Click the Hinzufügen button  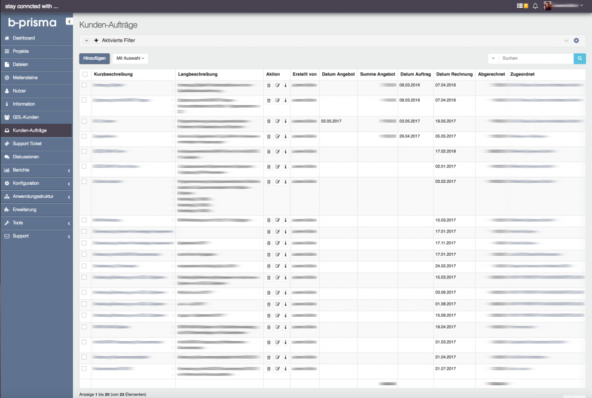click(x=94, y=59)
